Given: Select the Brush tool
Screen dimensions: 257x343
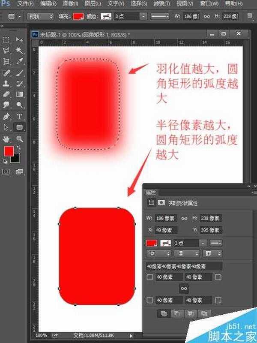Looking at the screenshot, I should [x=20, y=72].
